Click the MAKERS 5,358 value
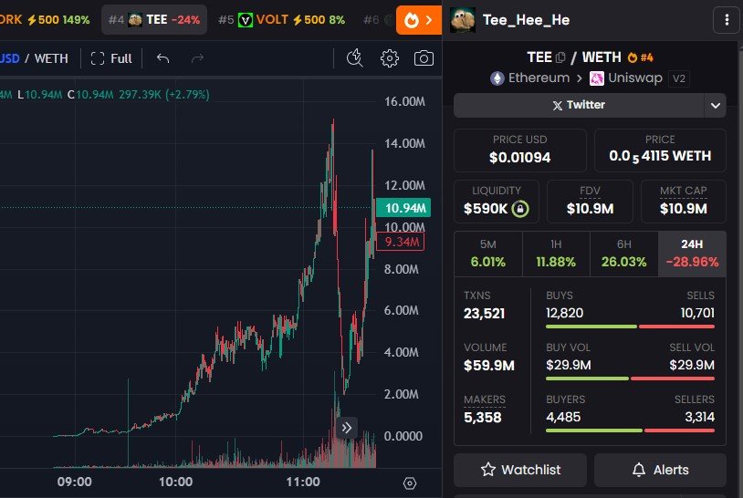Screen dimensions: 743x498 tap(482, 418)
